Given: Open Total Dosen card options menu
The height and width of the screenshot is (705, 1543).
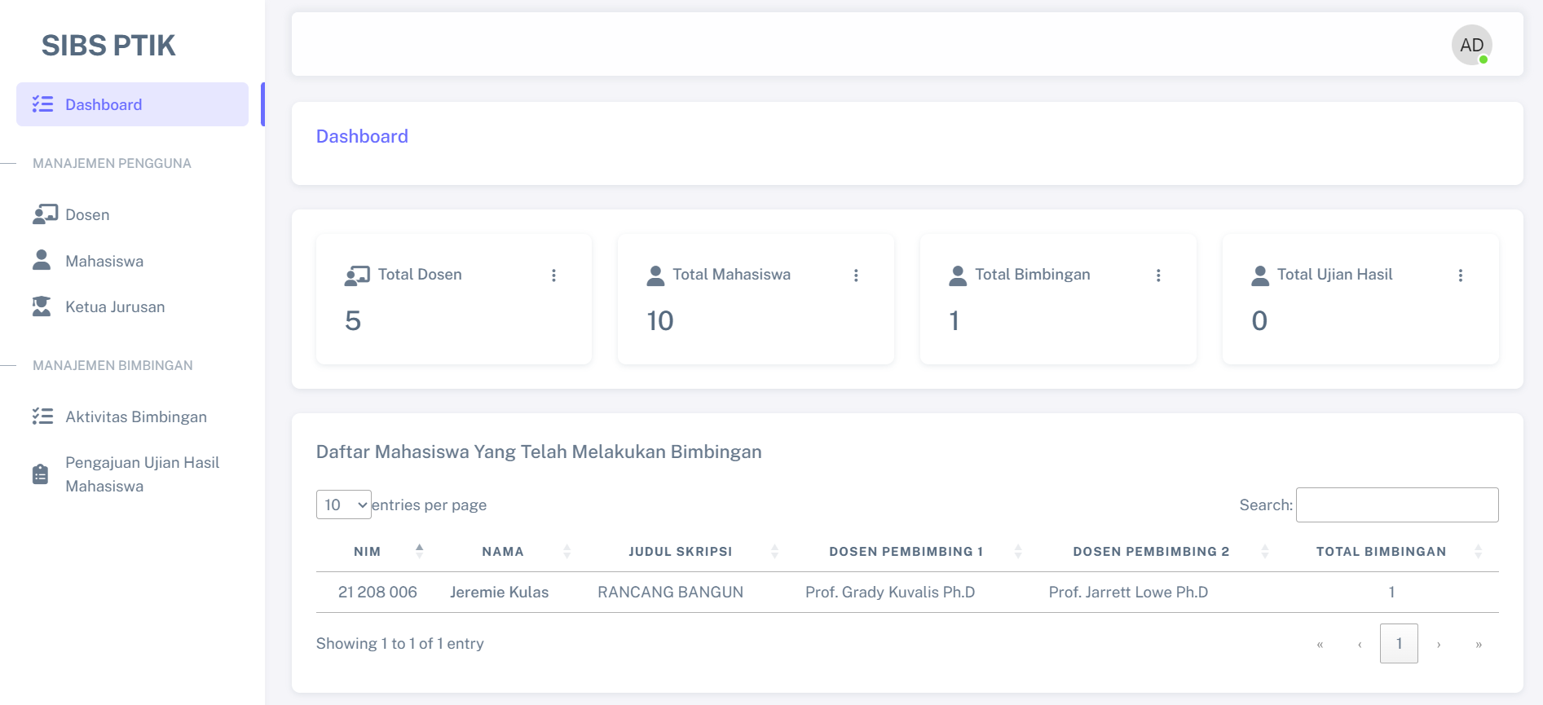Looking at the screenshot, I should click(553, 275).
